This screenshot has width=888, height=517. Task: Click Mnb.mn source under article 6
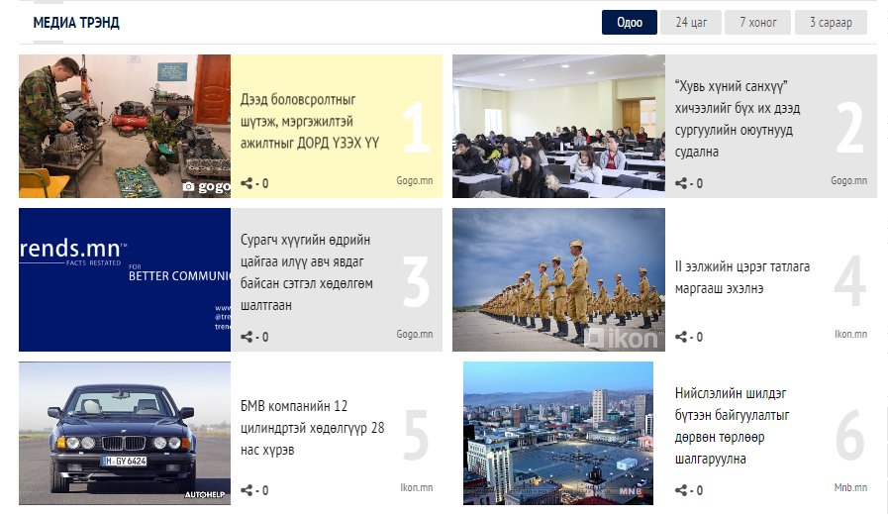tap(850, 488)
